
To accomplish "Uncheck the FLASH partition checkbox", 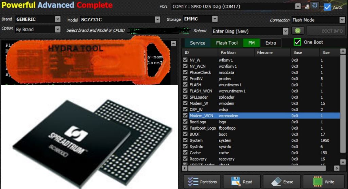I will pos(185,85).
